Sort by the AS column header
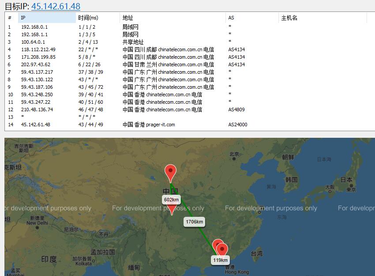 pos(252,18)
